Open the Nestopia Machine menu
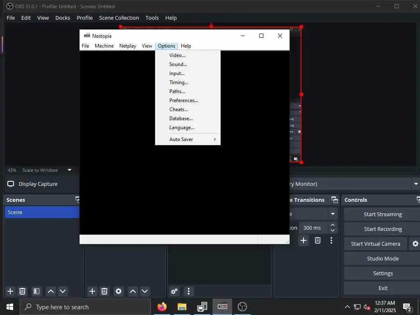 pyautogui.click(x=104, y=46)
